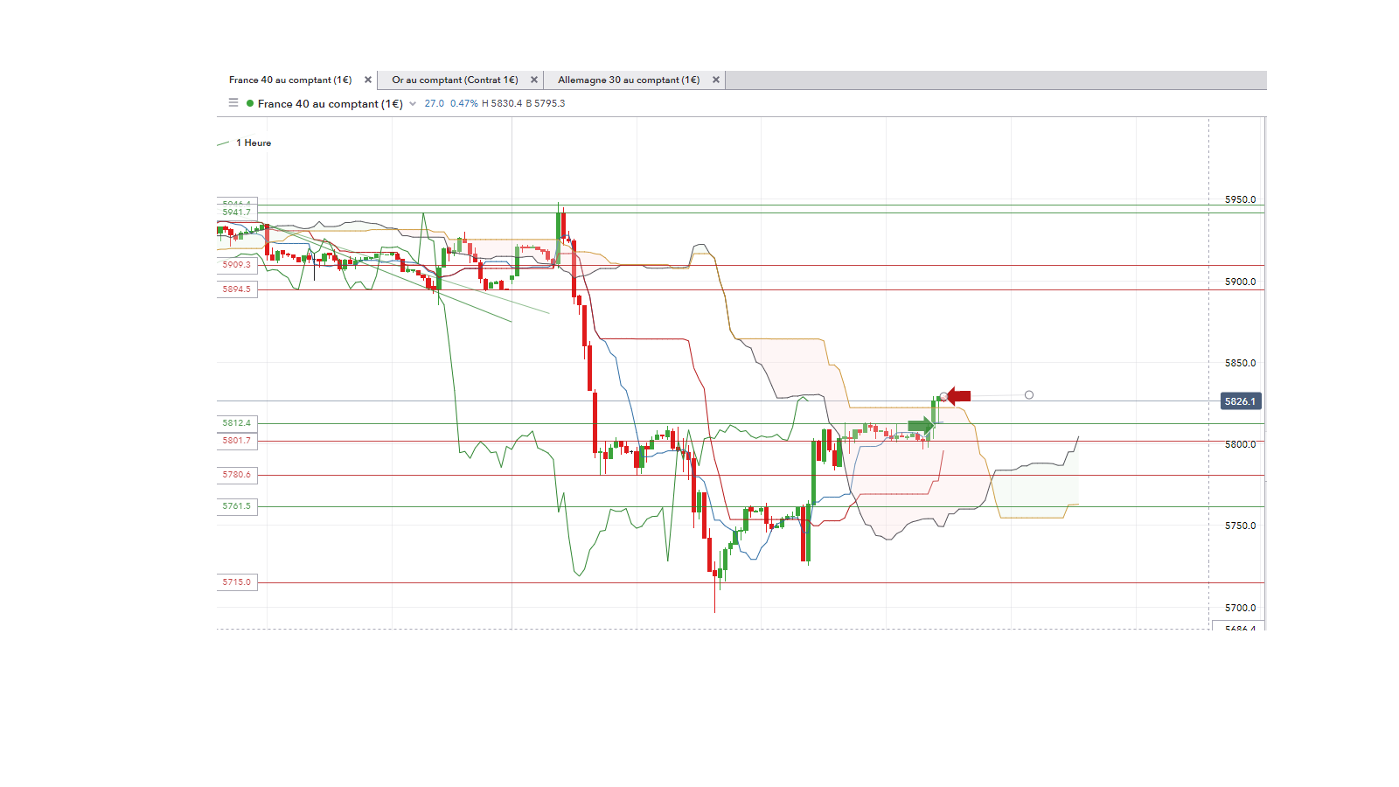
Task: Open the hamburger menu beside France 40 title
Action: tap(233, 103)
